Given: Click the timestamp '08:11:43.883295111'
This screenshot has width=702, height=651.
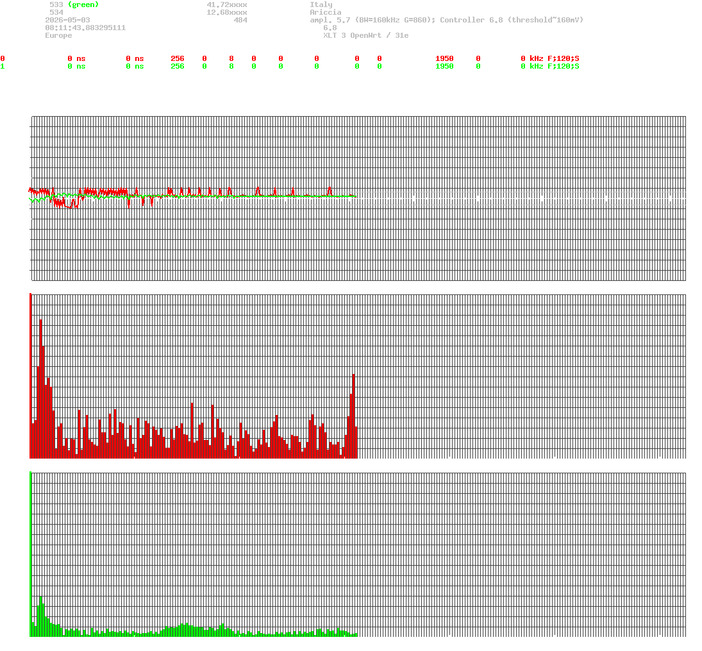Looking at the screenshot, I should (x=85, y=28).
